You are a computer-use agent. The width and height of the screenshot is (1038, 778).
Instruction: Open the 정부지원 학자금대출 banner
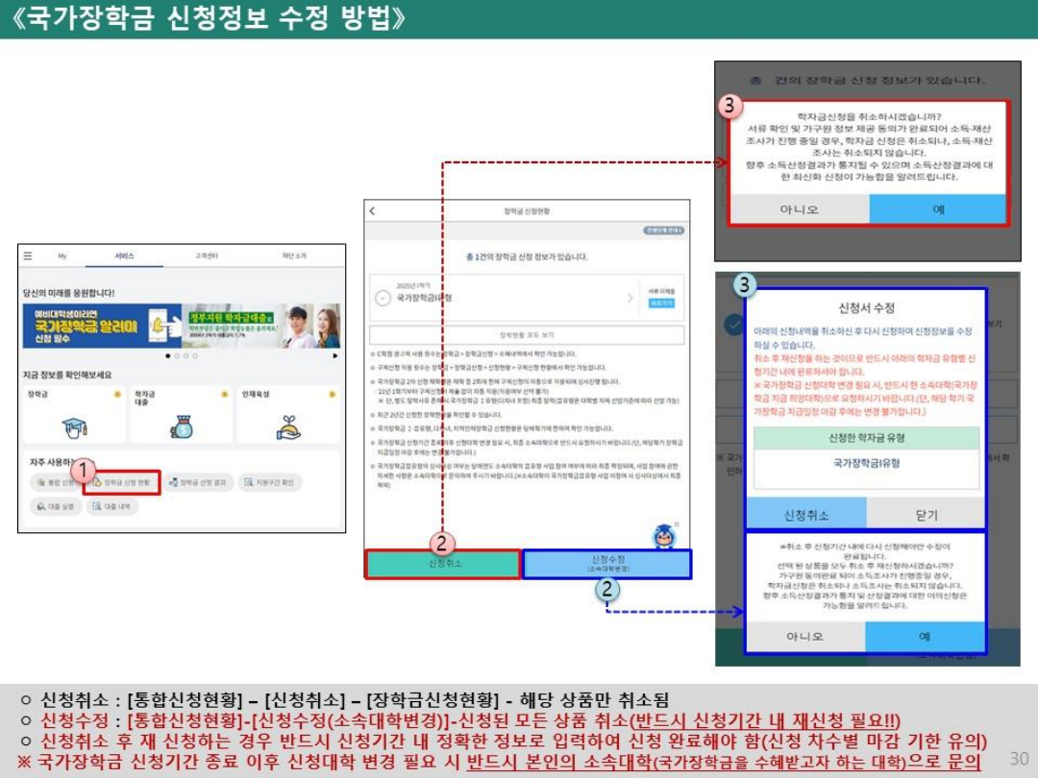pyautogui.click(x=261, y=326)
